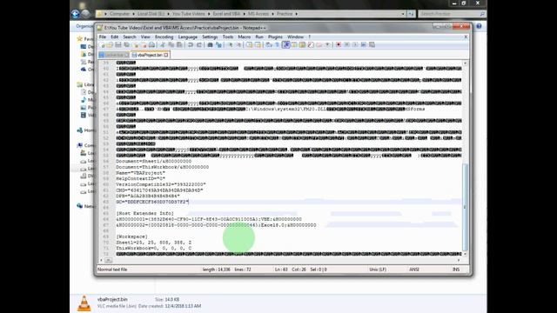Click the [Workspace] line in editor
The height and width of the screenshot is (313, 557).
tap(131, 236)
